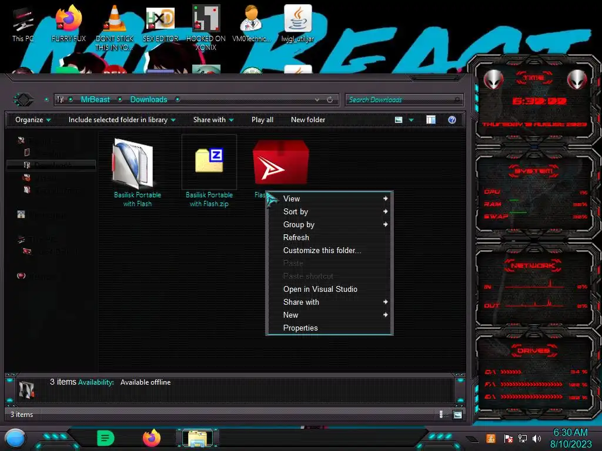602x451 pixels.
Task: Expand Group by submenu
Action: pos(329,225)
